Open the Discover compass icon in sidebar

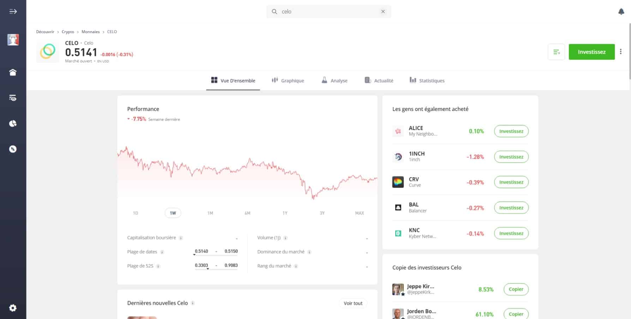coord(13,149)
